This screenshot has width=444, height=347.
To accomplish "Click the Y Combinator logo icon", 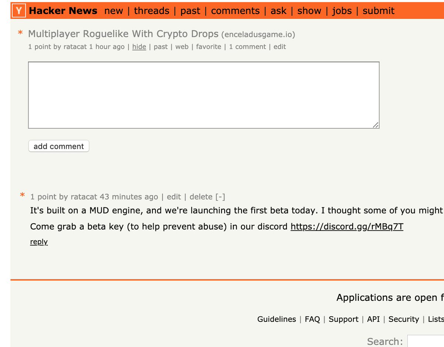I will [18, 11].
